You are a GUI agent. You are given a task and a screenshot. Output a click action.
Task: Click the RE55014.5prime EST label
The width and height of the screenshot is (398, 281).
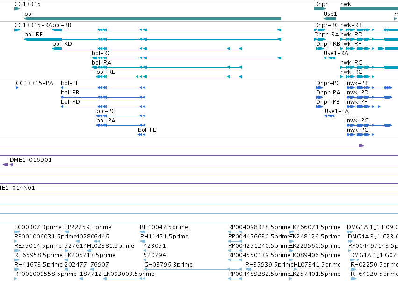[38, 246]
